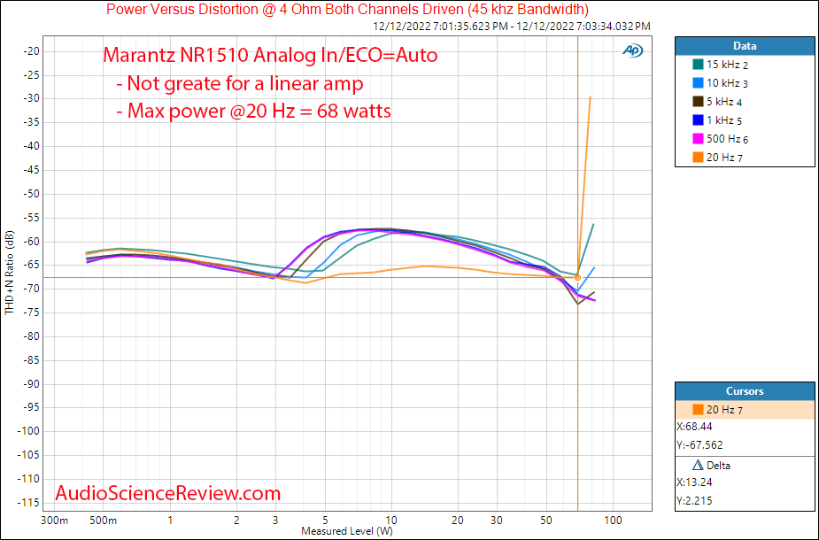This screenshot has width=819, height=540.
Task: Pick the 1 kHz blue legend swatch
Action: 698,120
